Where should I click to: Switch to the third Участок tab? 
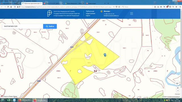(x=53, y=3)
